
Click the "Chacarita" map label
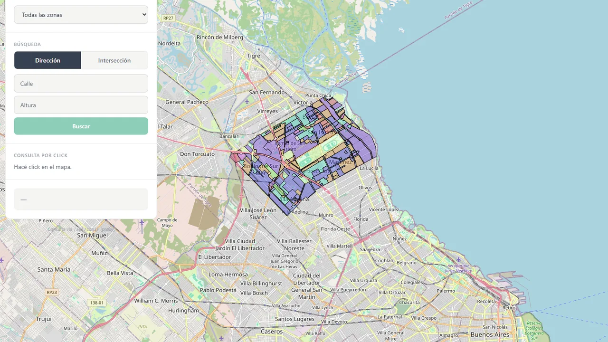tap(409, 302)
